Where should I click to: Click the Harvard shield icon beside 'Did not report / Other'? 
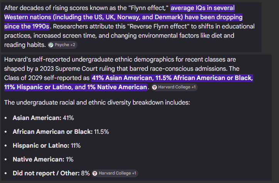tap(95, 173)
